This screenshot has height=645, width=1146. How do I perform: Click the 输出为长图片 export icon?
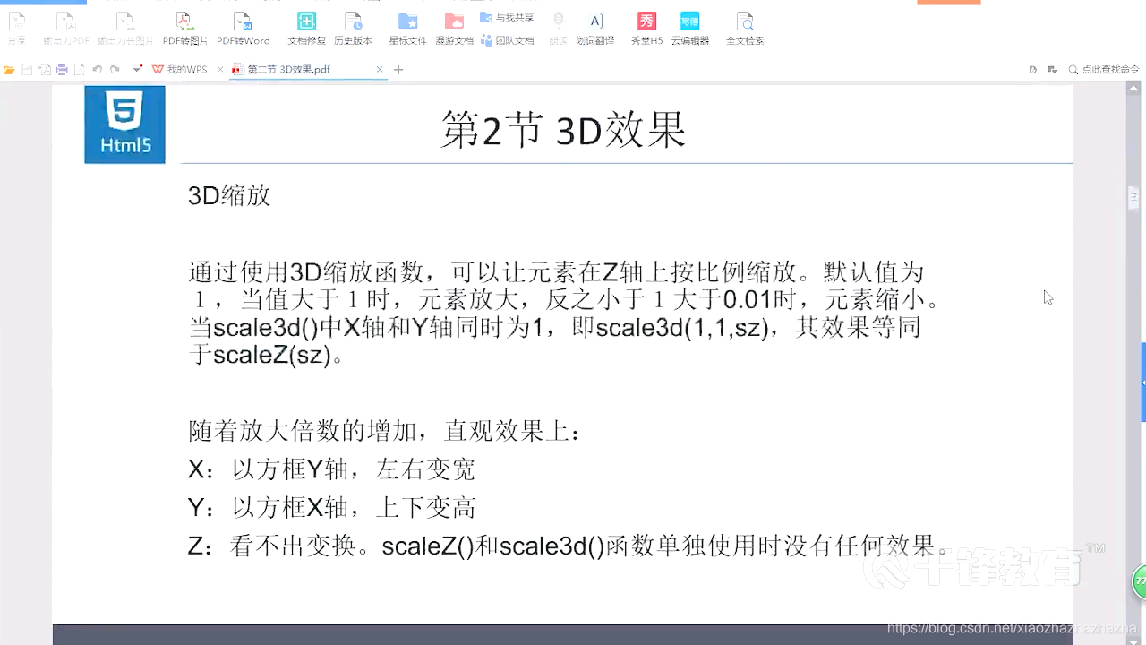(x=125, y=28)
